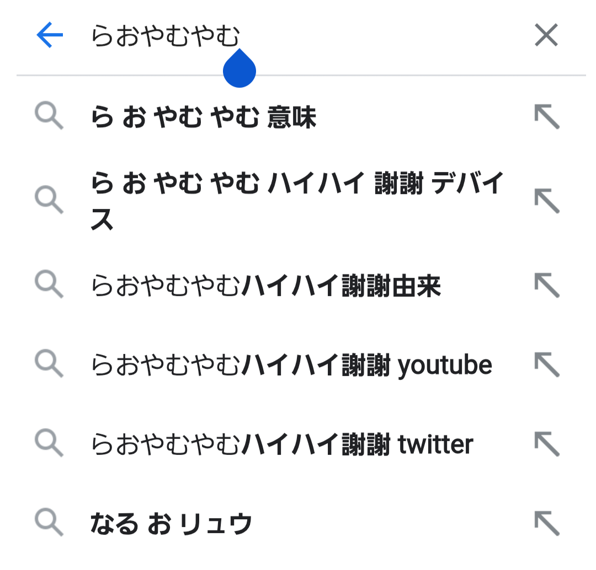Clear the search field with X
596x570 pixels.
pos(546,36)
